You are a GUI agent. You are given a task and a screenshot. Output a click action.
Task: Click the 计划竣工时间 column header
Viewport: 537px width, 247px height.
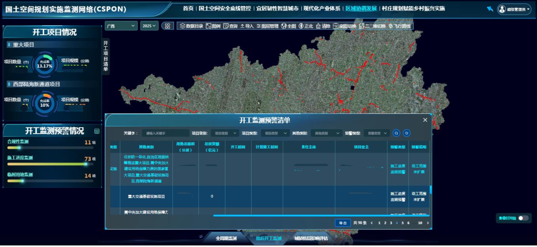(x=267, y=147)
